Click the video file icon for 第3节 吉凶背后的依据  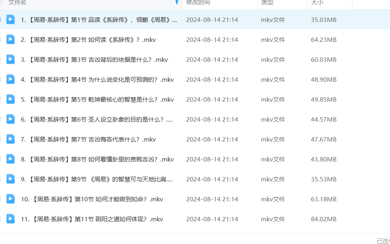[10, 59]
